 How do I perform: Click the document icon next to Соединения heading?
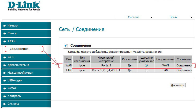point(66,46)
